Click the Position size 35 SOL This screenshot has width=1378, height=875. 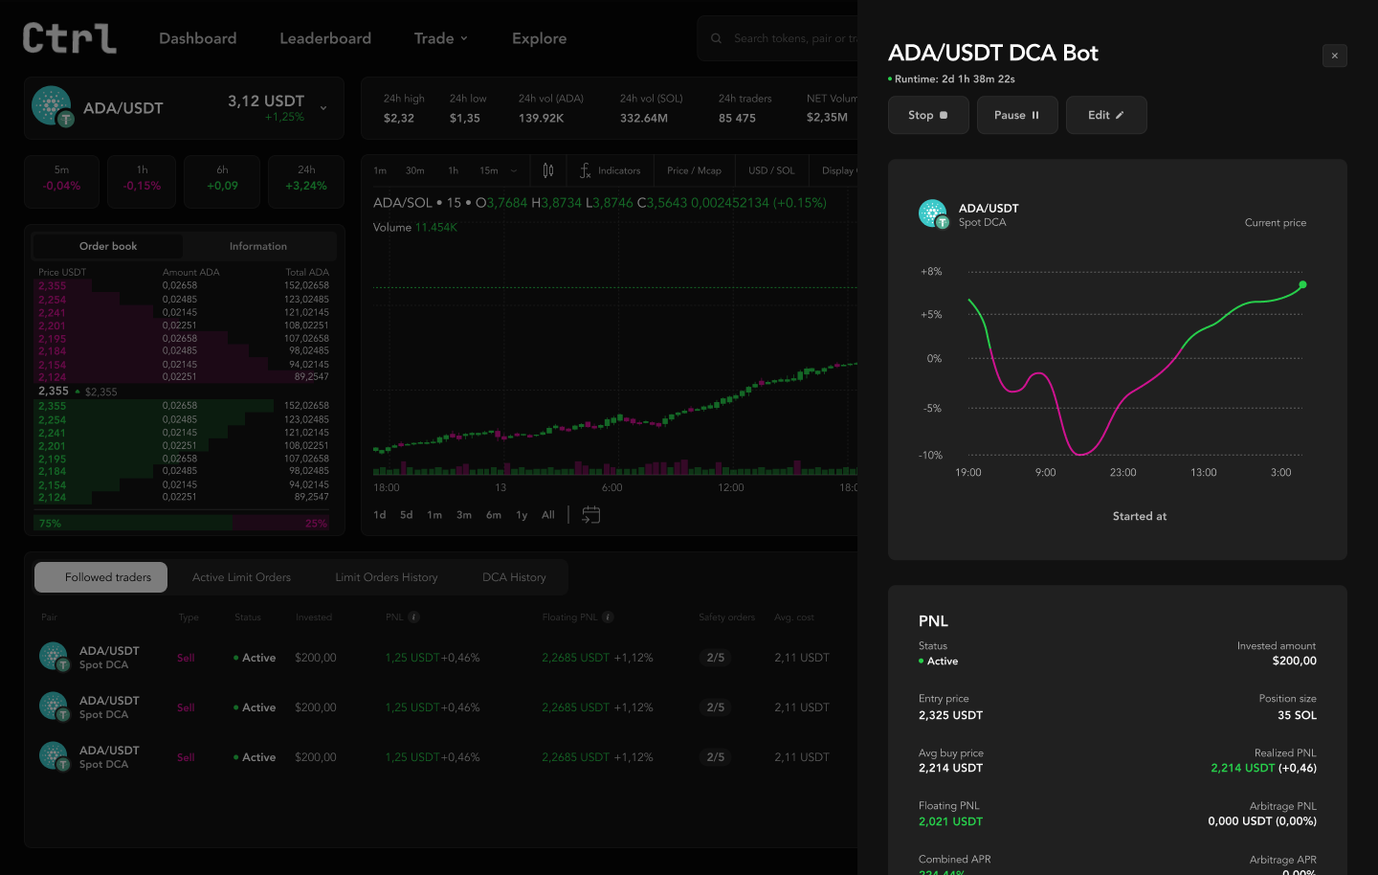point(1297,715)
